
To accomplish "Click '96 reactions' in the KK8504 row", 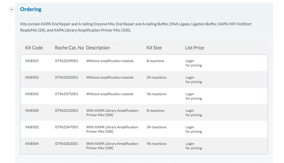I will (x=156, y=144).
